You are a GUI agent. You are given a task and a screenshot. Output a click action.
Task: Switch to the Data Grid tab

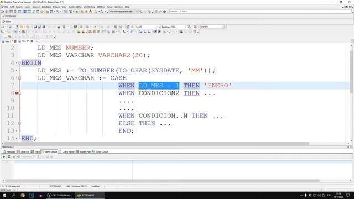[23, 151]
